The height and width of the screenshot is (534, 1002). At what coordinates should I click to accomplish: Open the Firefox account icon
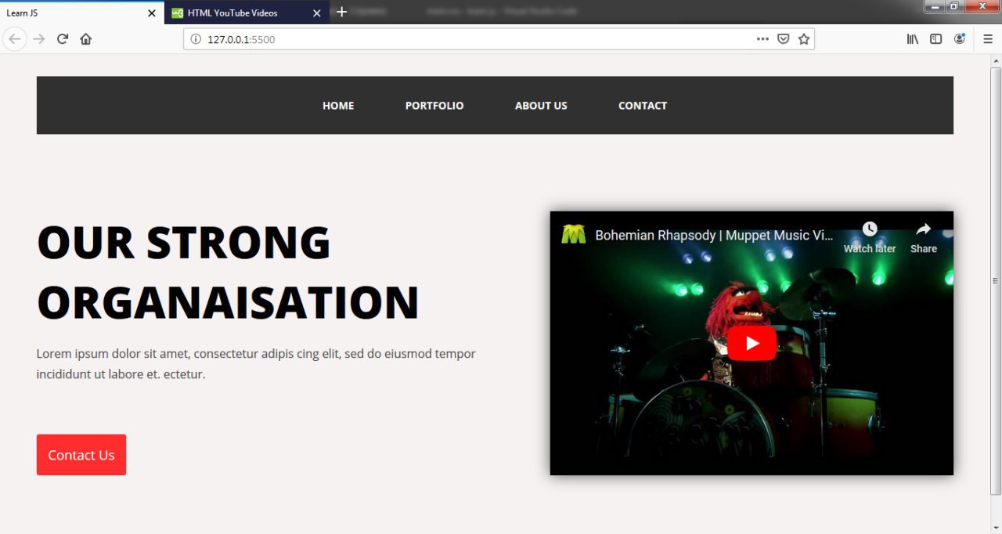click(959, 39)
